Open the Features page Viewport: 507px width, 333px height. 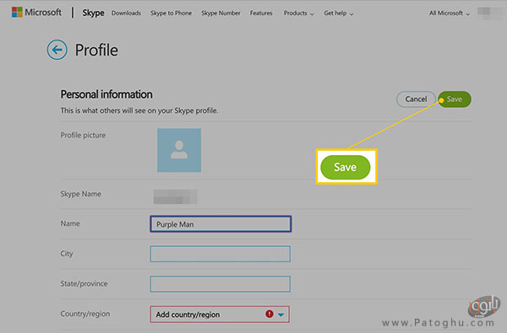click(x=261, y=13)
